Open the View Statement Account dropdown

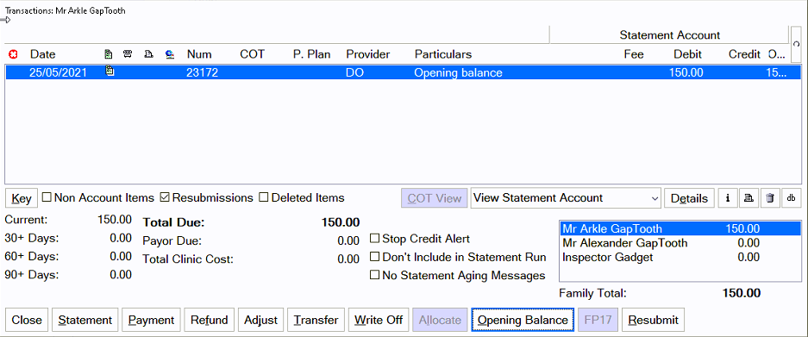click(566, 198)
